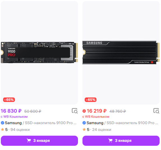Click the cart icon in left 3 января button
This screenshot has width=161, height=150.
point(29,140)
